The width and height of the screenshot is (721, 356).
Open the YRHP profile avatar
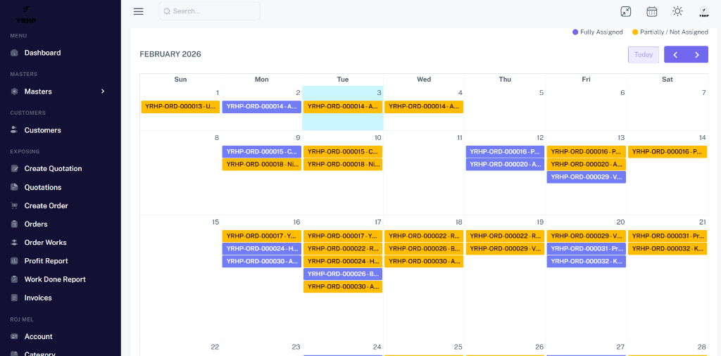tap(703, 11)
